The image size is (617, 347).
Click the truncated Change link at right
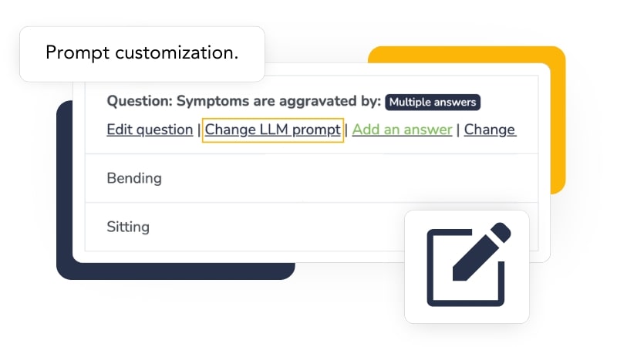tap(490, 130)
